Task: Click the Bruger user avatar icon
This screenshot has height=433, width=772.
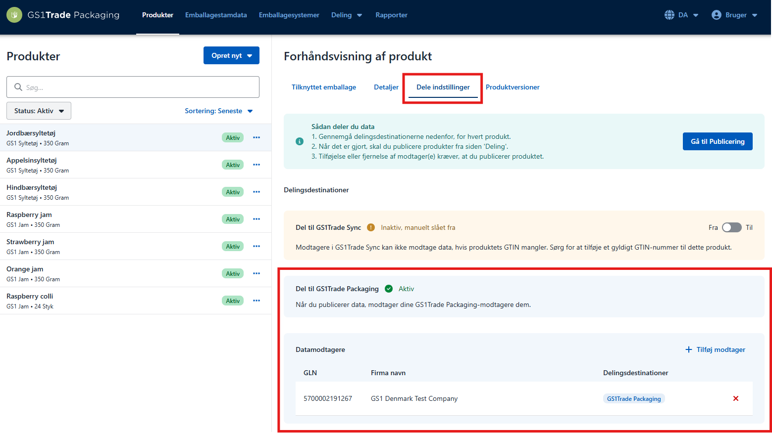Action: point(716,15)
